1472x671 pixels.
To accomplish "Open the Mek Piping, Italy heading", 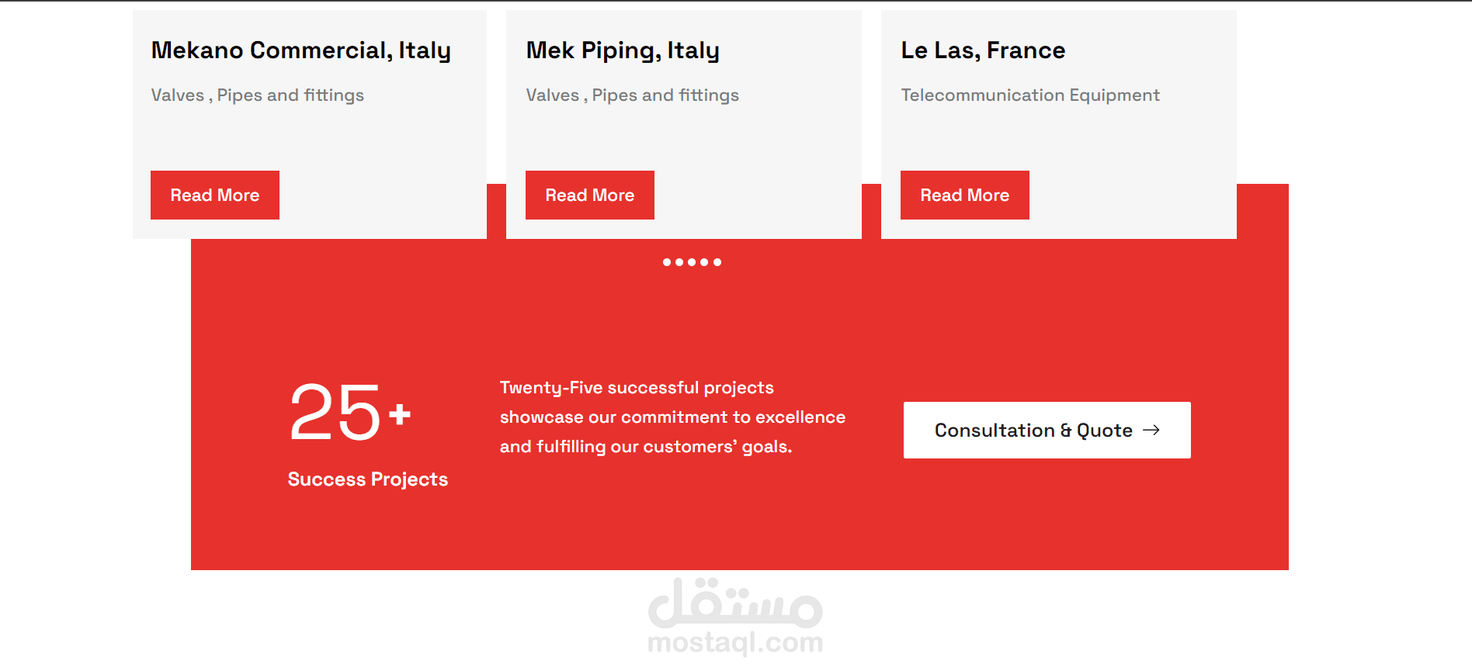I will (623, 50).
